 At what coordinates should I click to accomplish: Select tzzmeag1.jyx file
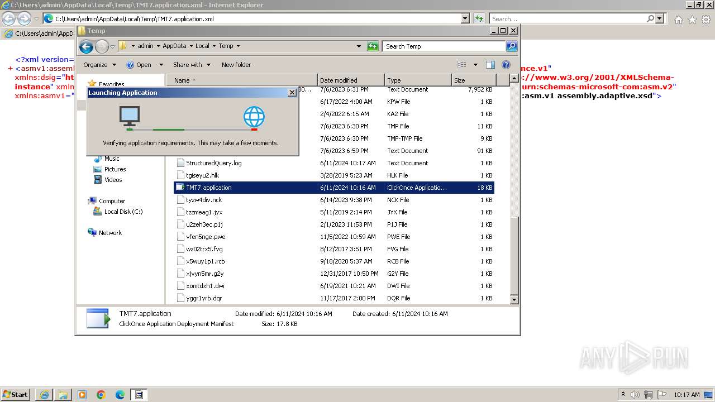(334, 212)
